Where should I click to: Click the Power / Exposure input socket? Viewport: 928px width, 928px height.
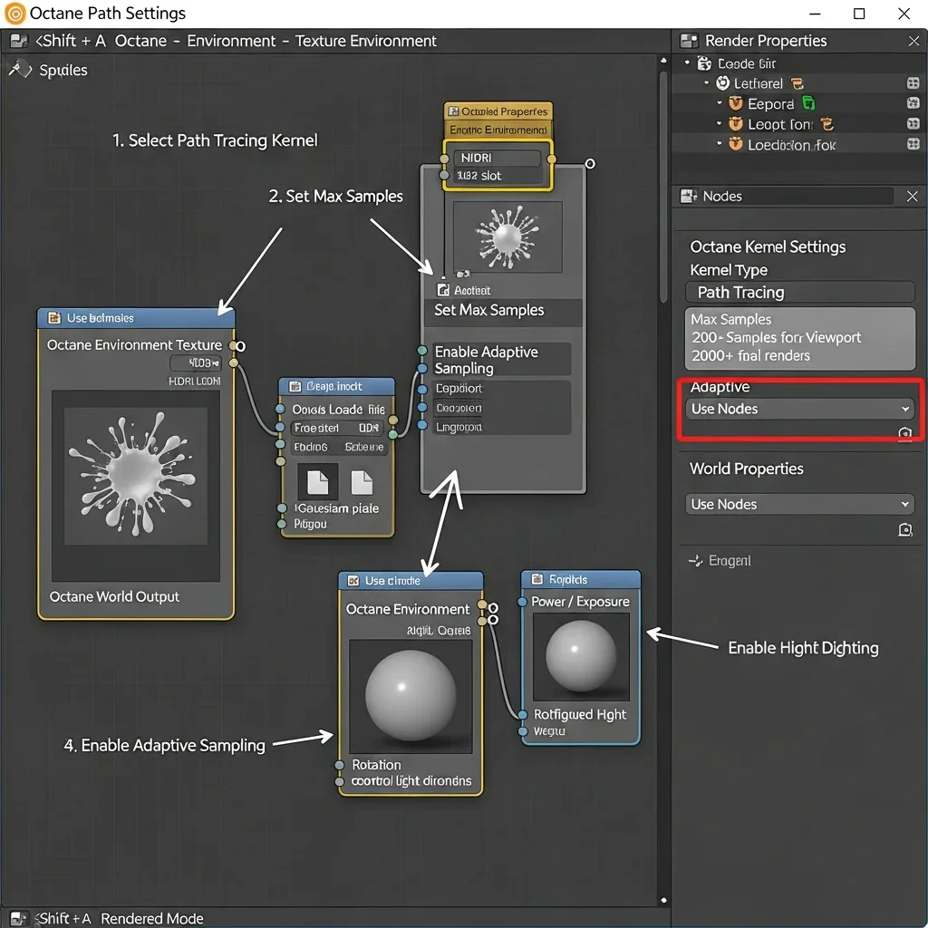click(522, 602)
